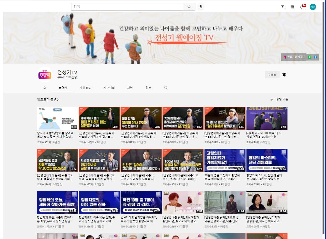Play thumbnail '왜 걷냐고 묻는다면' 5:35
Screen dimensions: 326x239
point(225,118)
